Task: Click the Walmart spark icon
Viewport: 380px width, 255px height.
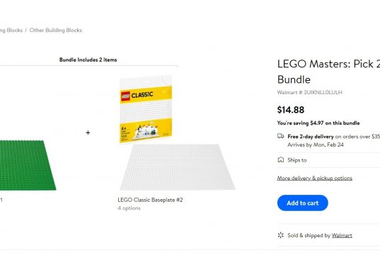Action: tap(281, 235)
